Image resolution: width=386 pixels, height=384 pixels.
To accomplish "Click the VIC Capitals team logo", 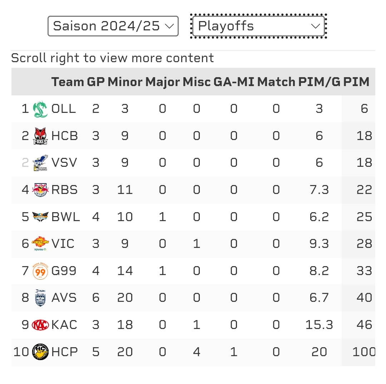I will 40,244.
